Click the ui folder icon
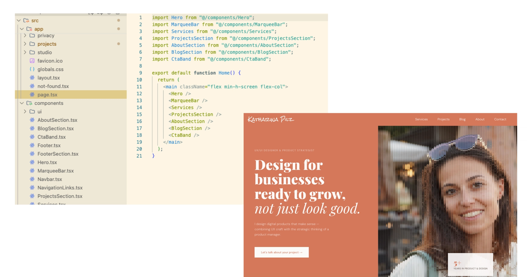This screenshot has width=527, height=277. point(32,112)
